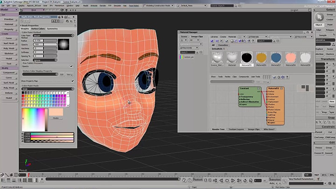Click the Opacity brush slider
Screen dimensions: 336x189
pos(45,44)
